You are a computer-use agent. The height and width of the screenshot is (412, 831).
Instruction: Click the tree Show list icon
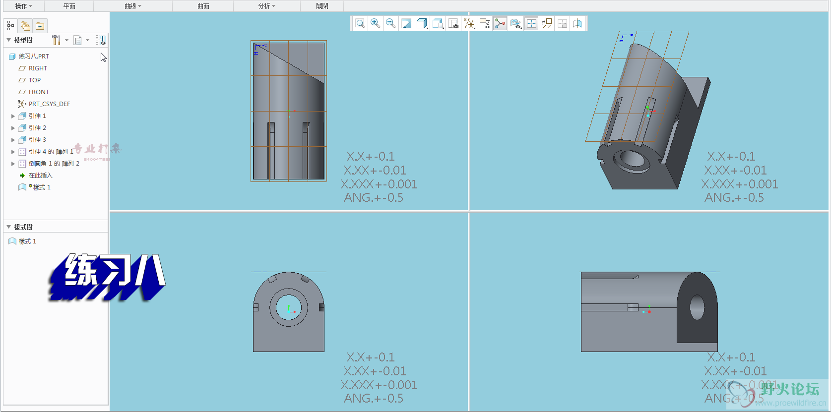tap(77, 40)
